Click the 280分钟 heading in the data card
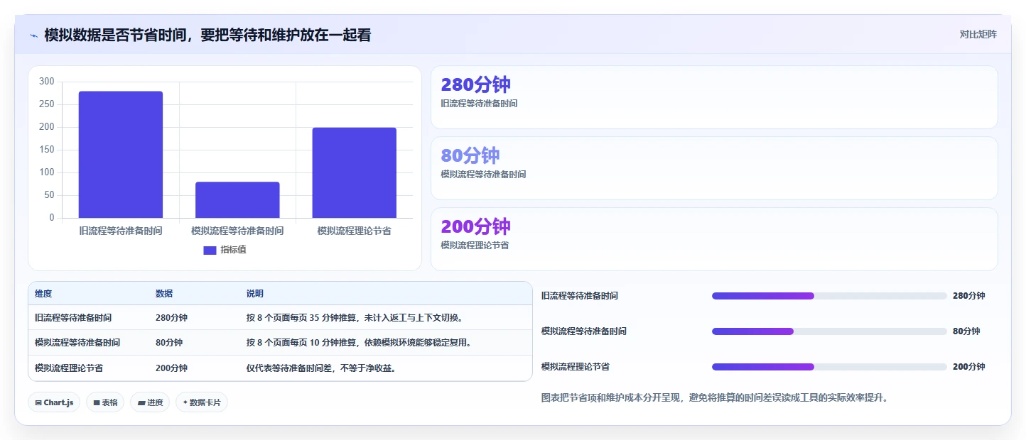This screenshot has height=440, width=1026. click(475, 84)
